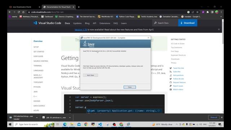Click the browser back arrow
Image resolution: width=231 pixels, height=130 pixels.
coord(10,12)
